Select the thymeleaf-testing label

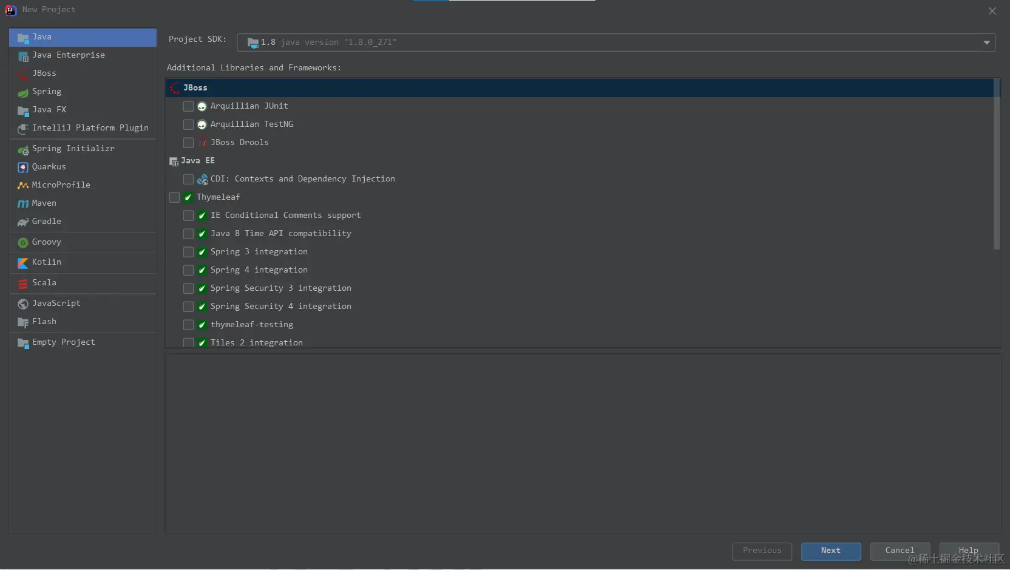click(252, 325)
